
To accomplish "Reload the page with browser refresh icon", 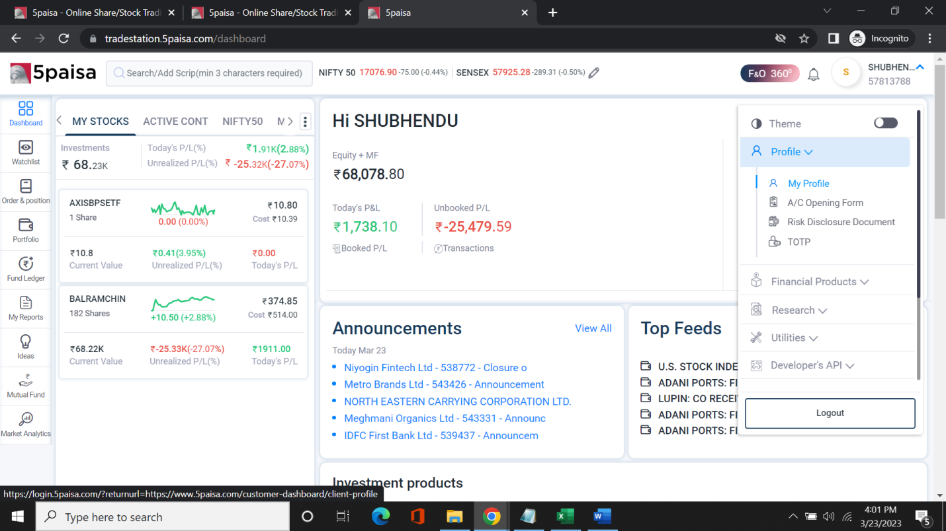I will tap(64, 38).
